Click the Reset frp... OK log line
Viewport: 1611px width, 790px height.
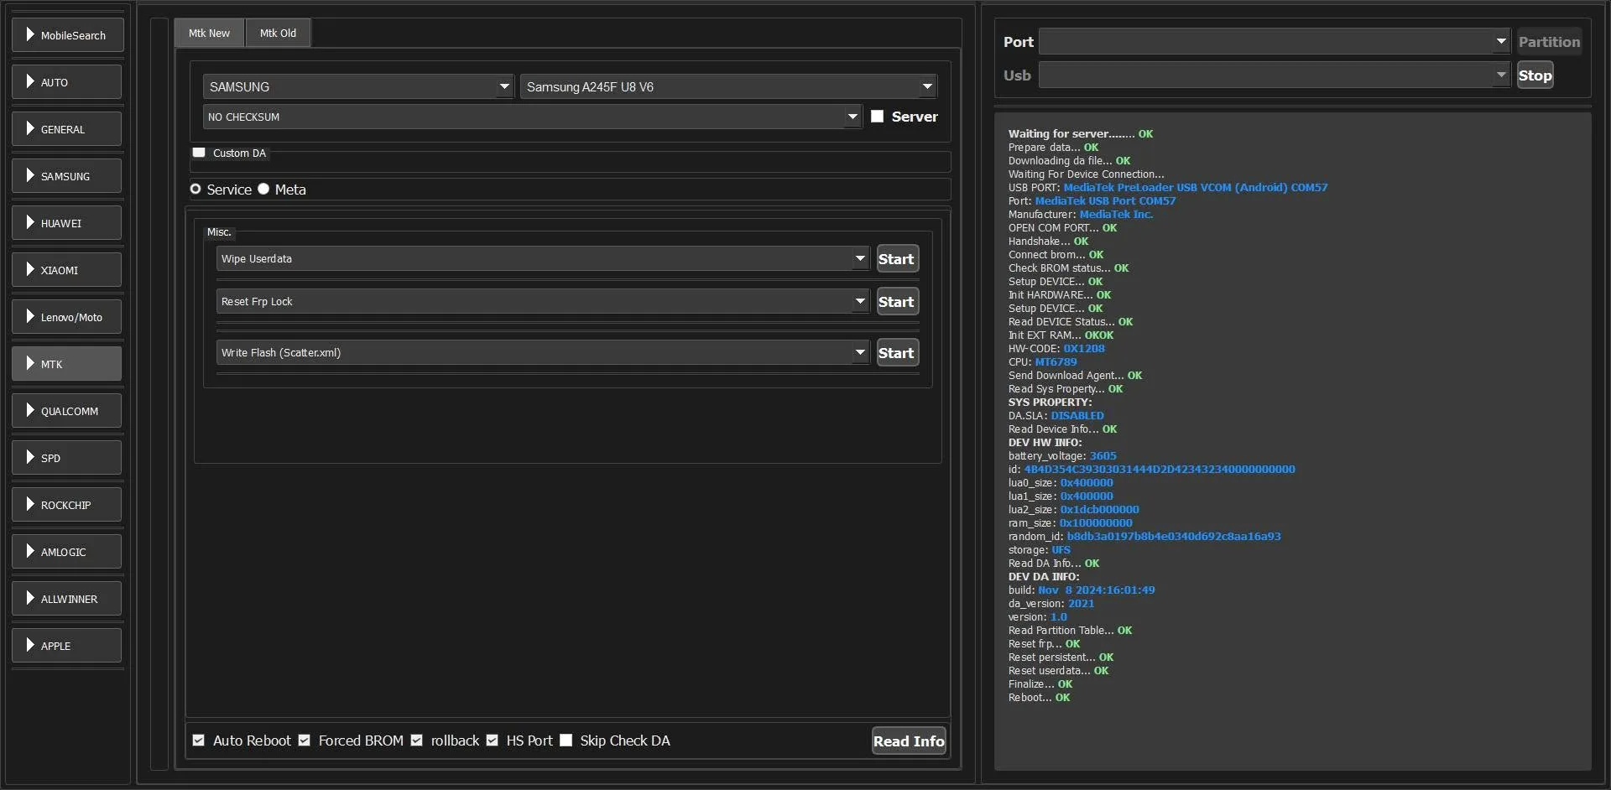click(x=1045, y=644)
